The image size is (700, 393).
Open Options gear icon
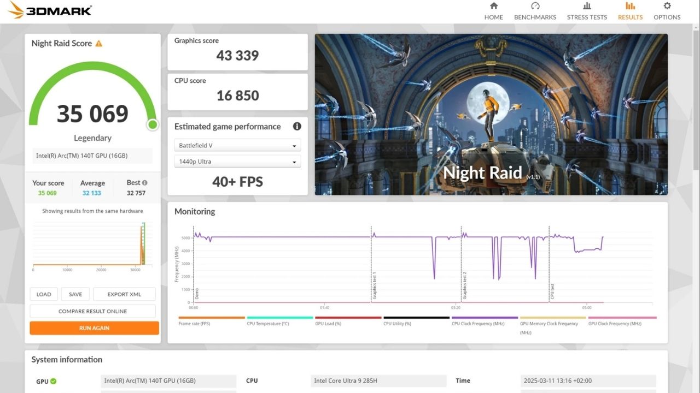(667, 6)
